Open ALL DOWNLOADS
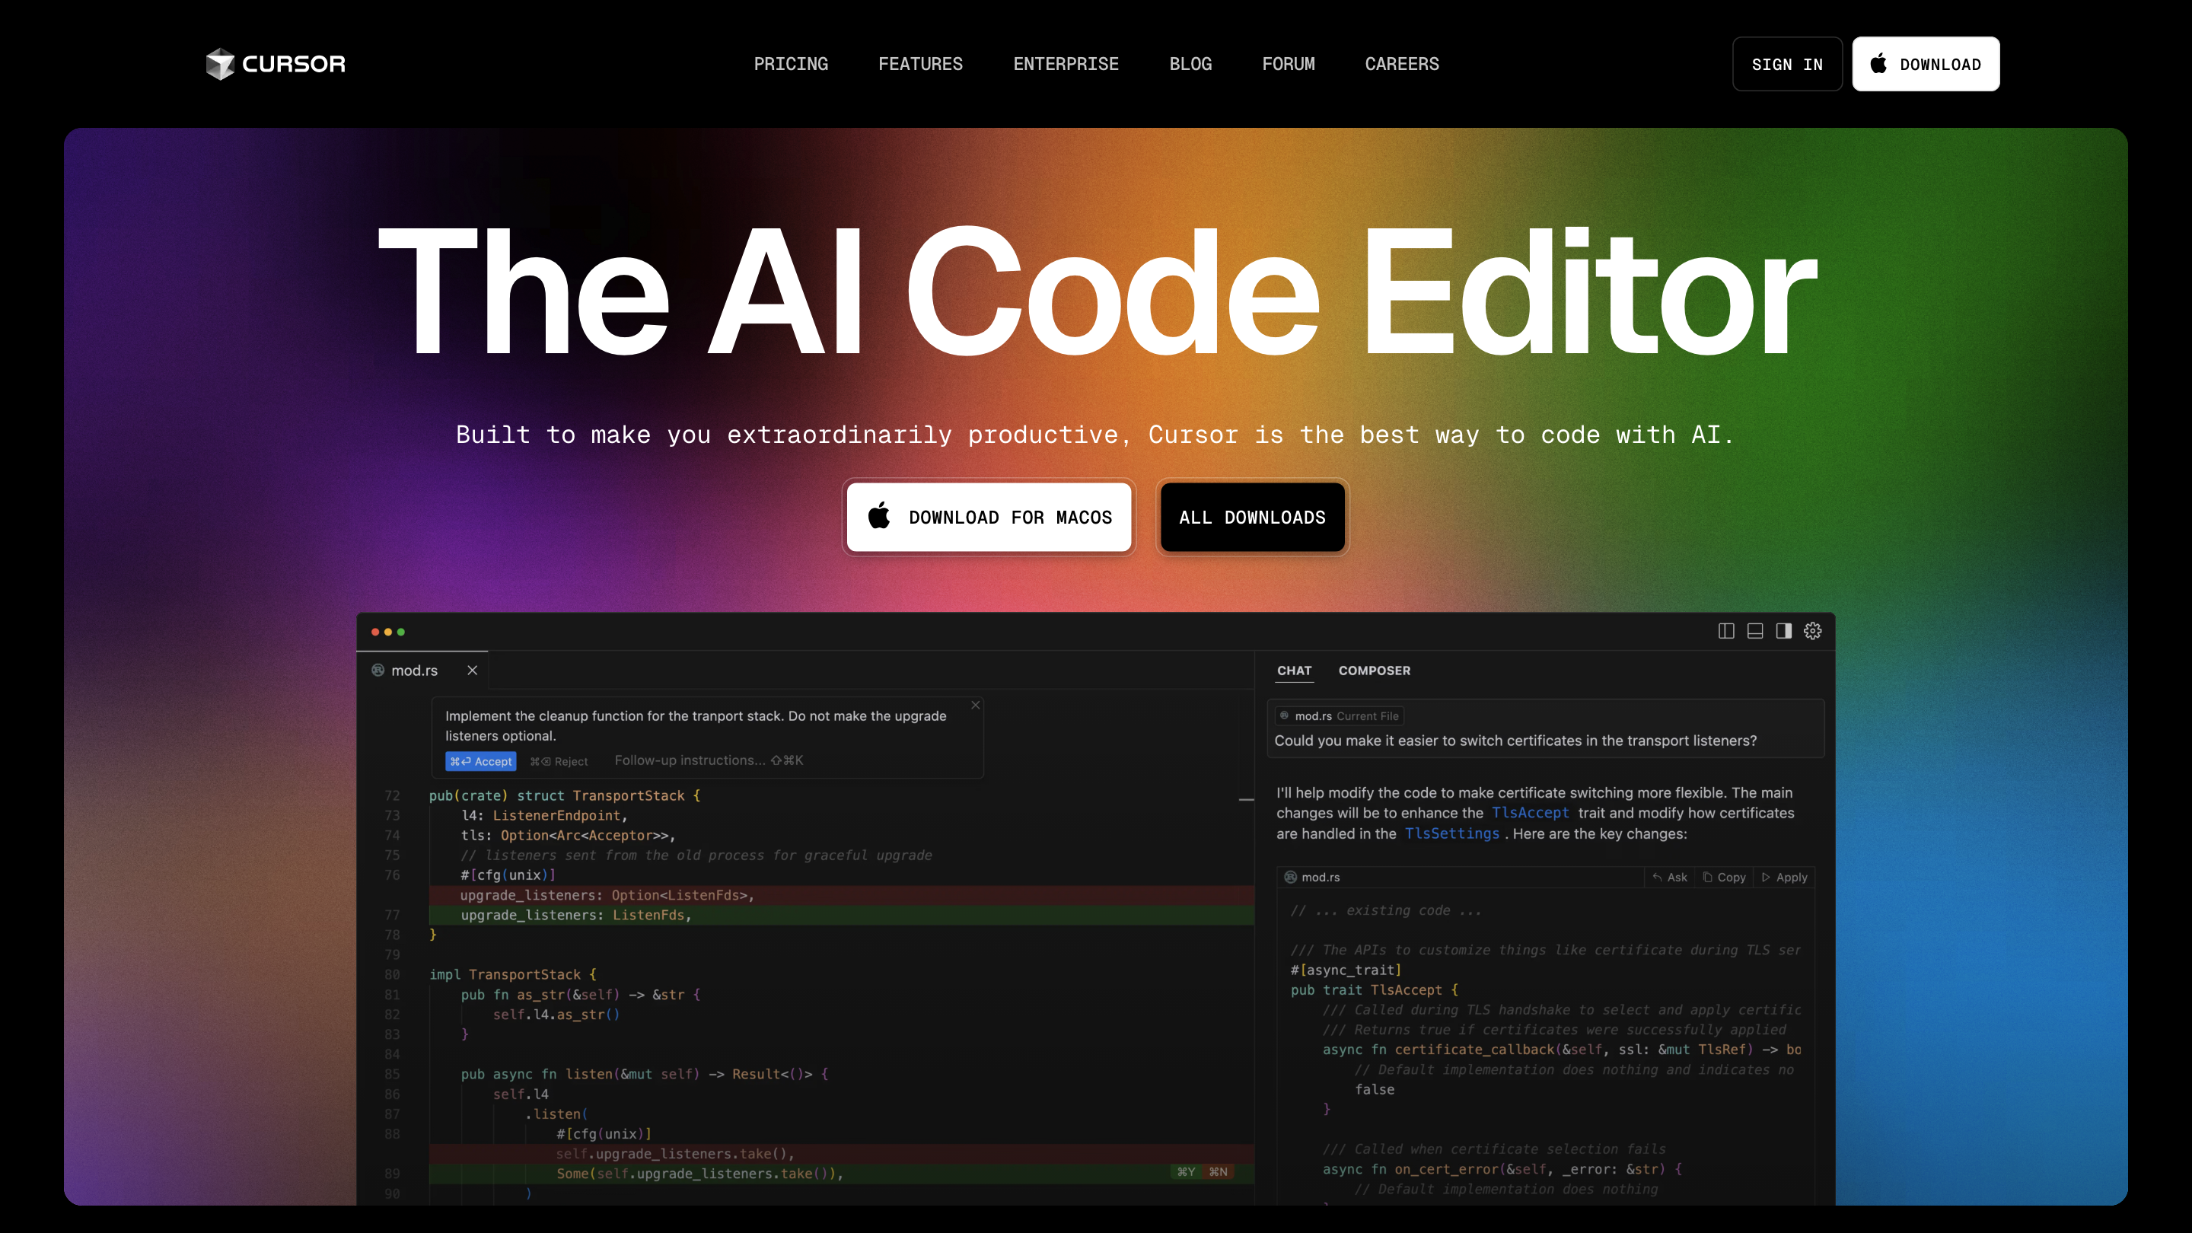 (x=1252, y=517)
